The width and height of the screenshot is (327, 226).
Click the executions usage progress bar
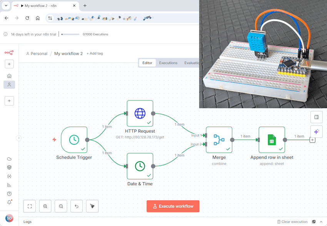point(70,34)
